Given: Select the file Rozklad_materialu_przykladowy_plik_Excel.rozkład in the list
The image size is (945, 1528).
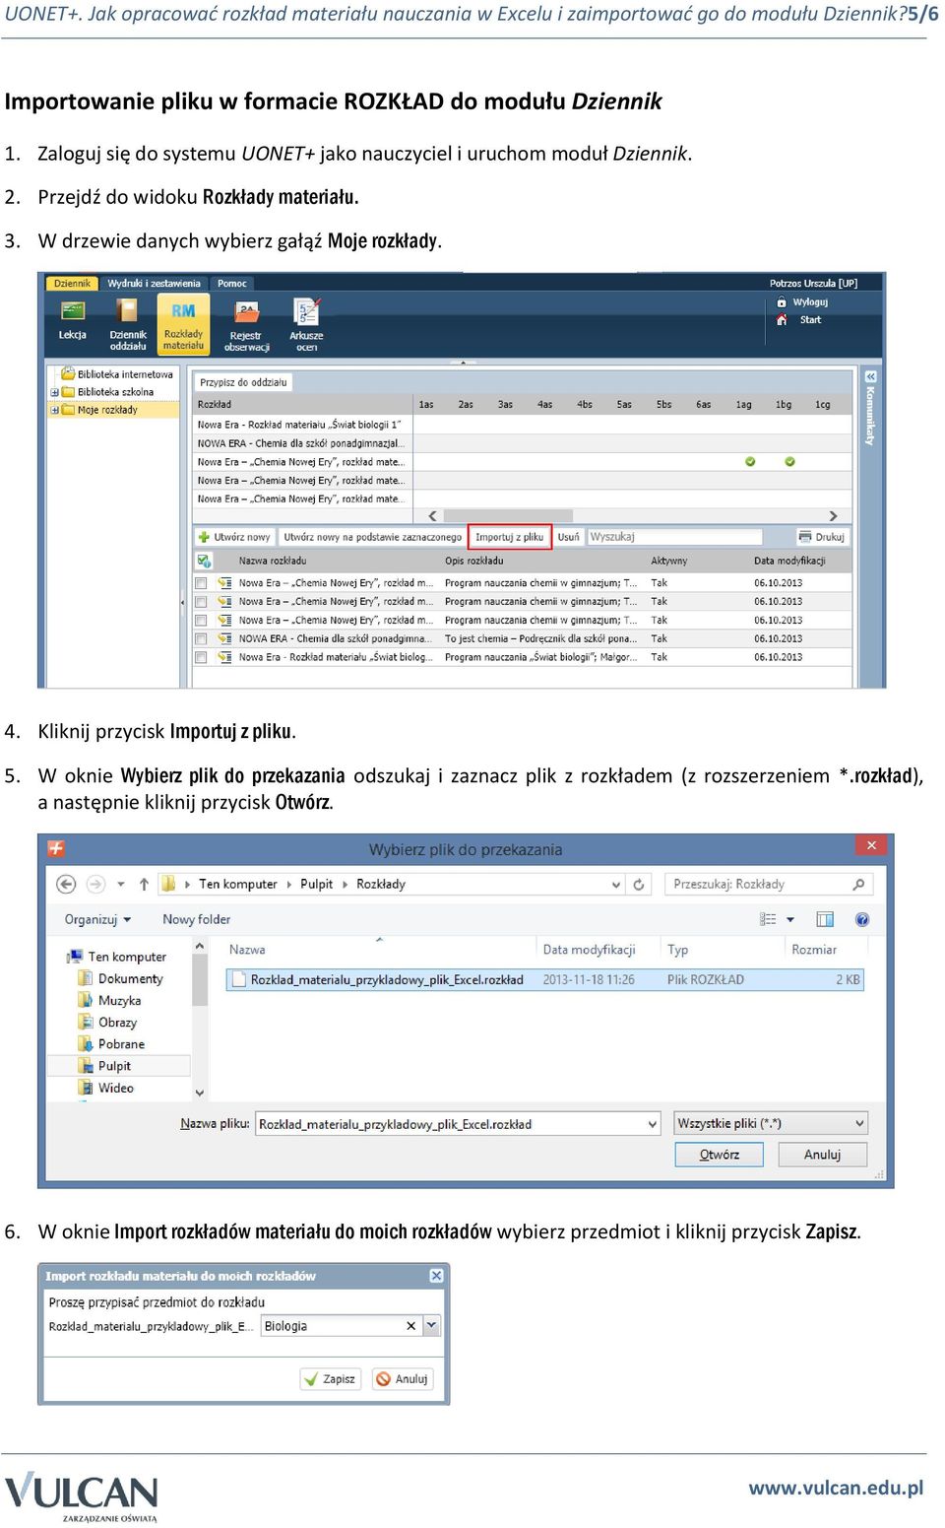Looking at the screenshot, I should 544,979.
